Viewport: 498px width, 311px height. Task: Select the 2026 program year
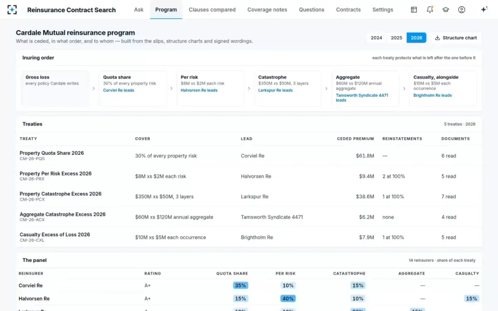tap(416, 38)
